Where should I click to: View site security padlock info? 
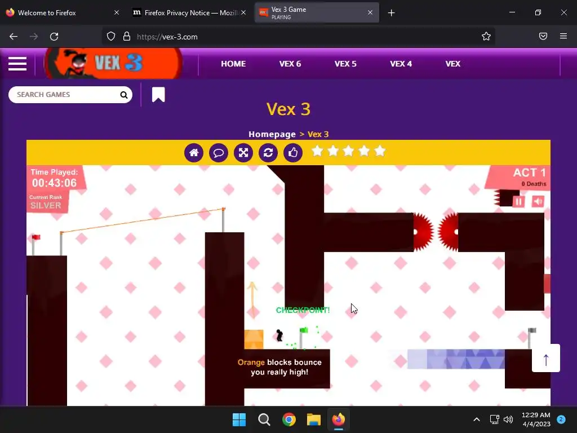(127, 37)
